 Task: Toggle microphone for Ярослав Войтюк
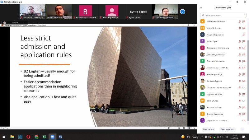click(x=240, y=107)
